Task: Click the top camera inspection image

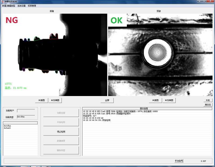Action: point(160,55)
